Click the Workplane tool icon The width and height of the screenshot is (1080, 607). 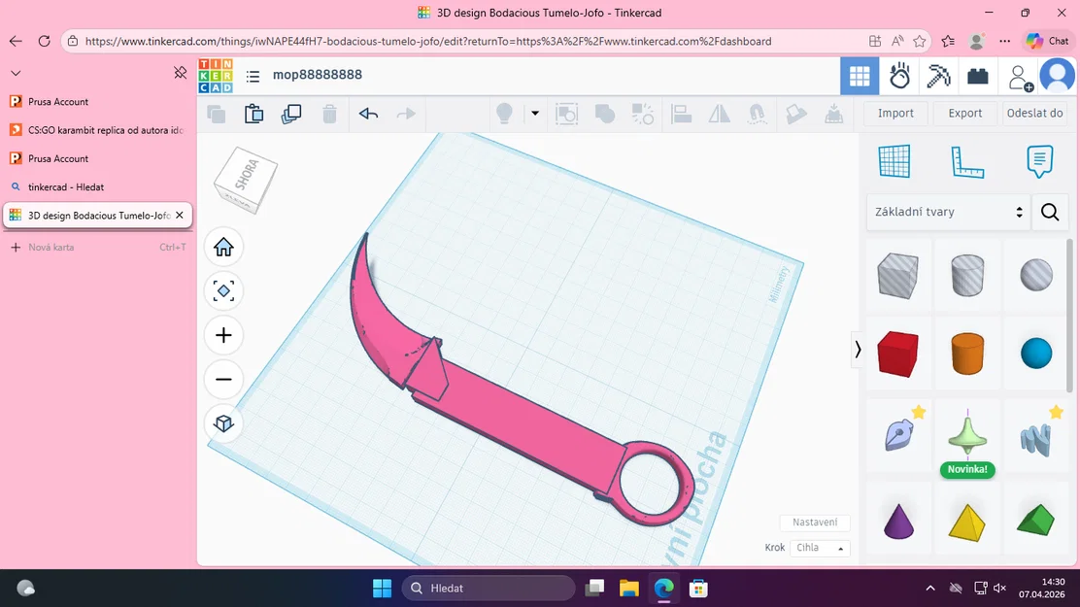click(x=894, y=161)
